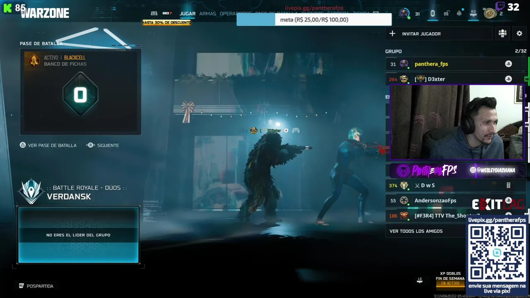Open the channels group grid icon
This screenshot has width=530, height=298.
[x=503, y=34]
